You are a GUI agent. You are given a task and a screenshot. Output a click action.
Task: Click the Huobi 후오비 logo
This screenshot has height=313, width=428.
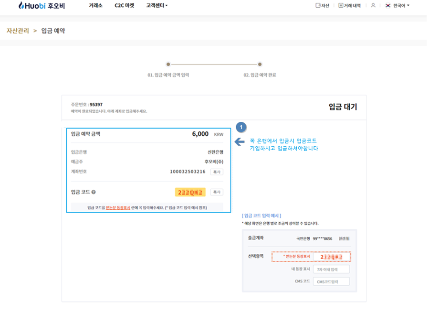[42, 5]
